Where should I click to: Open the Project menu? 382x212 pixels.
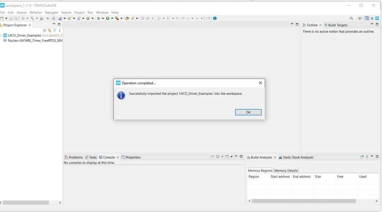[79, 12]
